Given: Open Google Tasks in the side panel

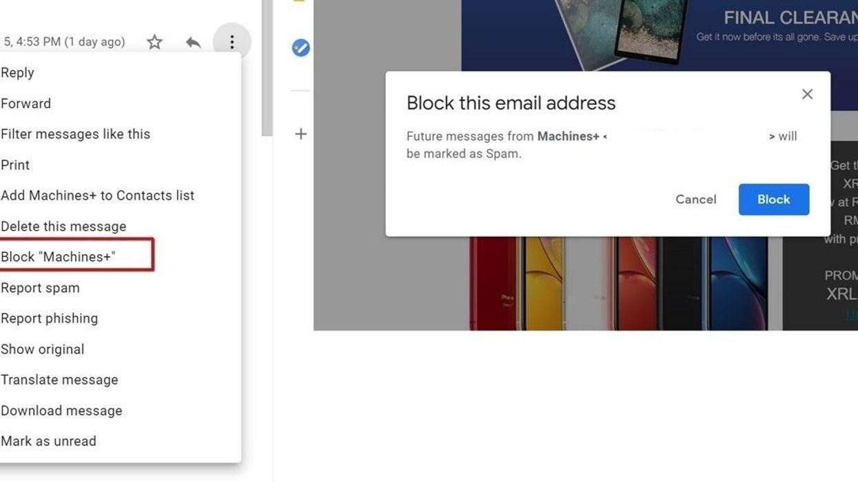Looking at the screenshot, I should (299, 48).
